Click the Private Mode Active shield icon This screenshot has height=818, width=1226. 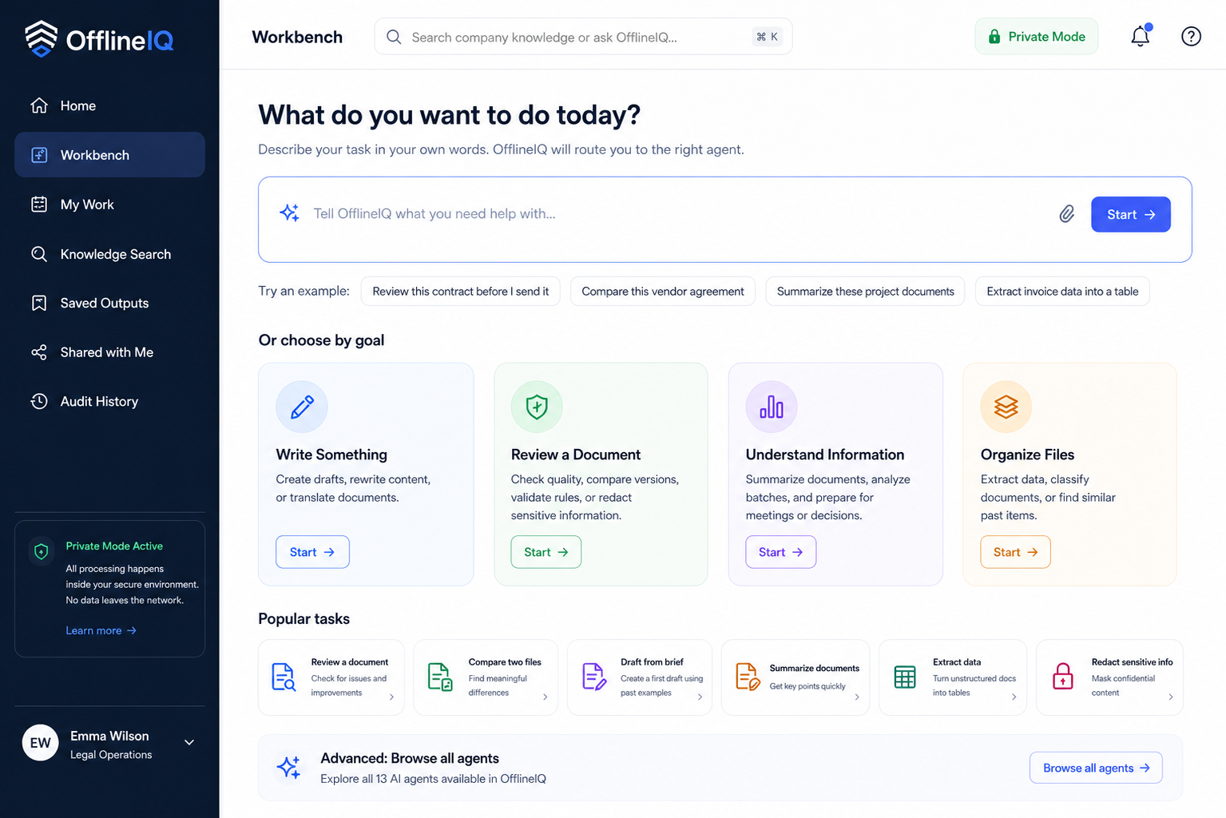42,551
